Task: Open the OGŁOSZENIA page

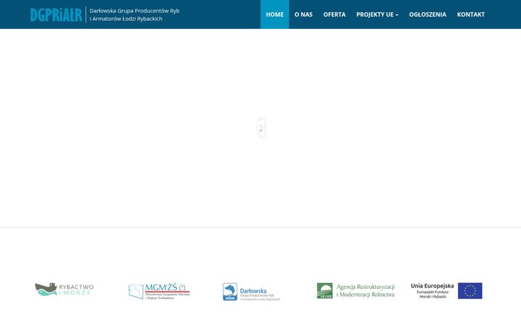Action: [428, 14]
